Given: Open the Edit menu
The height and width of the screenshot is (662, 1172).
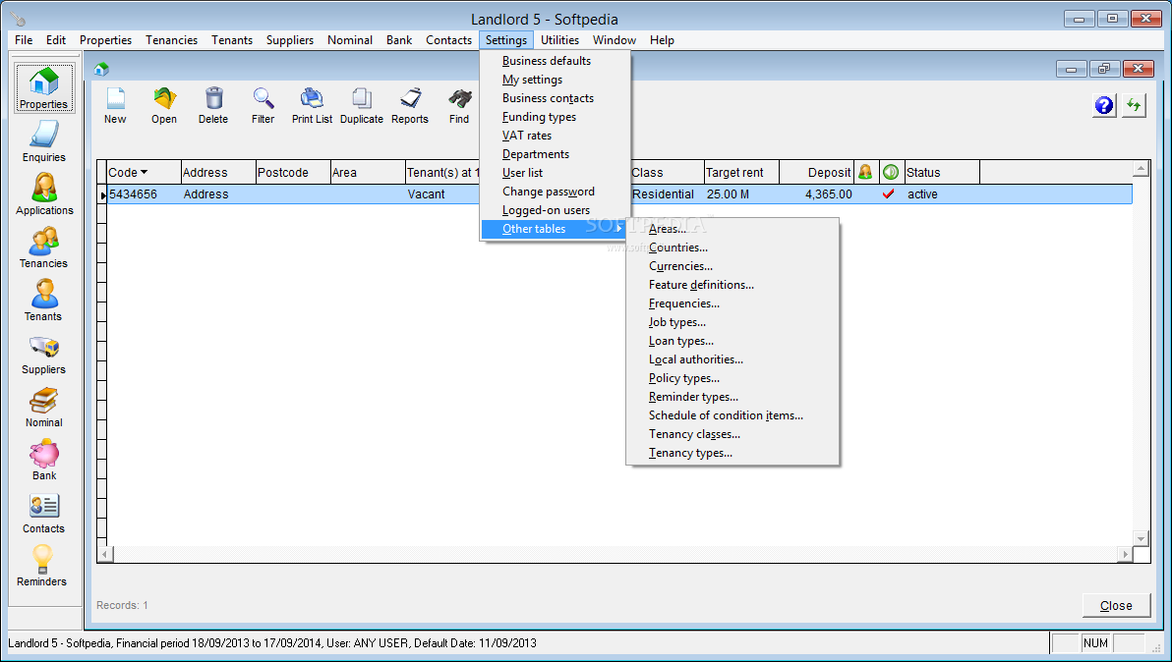Looking at the screenshot, I should tap(56, 40).
